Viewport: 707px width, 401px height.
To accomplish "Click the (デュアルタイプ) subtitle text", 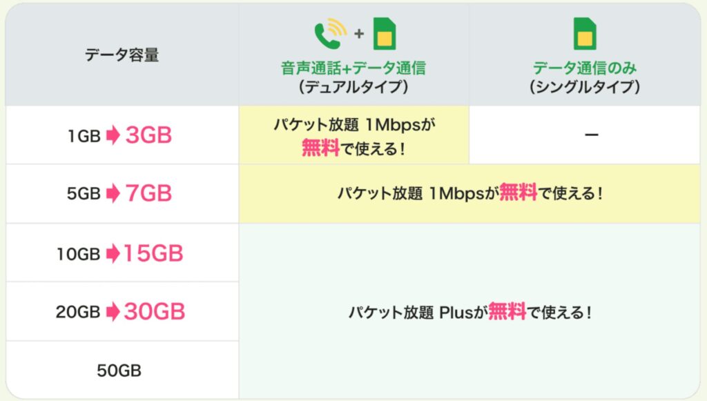I will pyautogui.click(x=353, y=88).
